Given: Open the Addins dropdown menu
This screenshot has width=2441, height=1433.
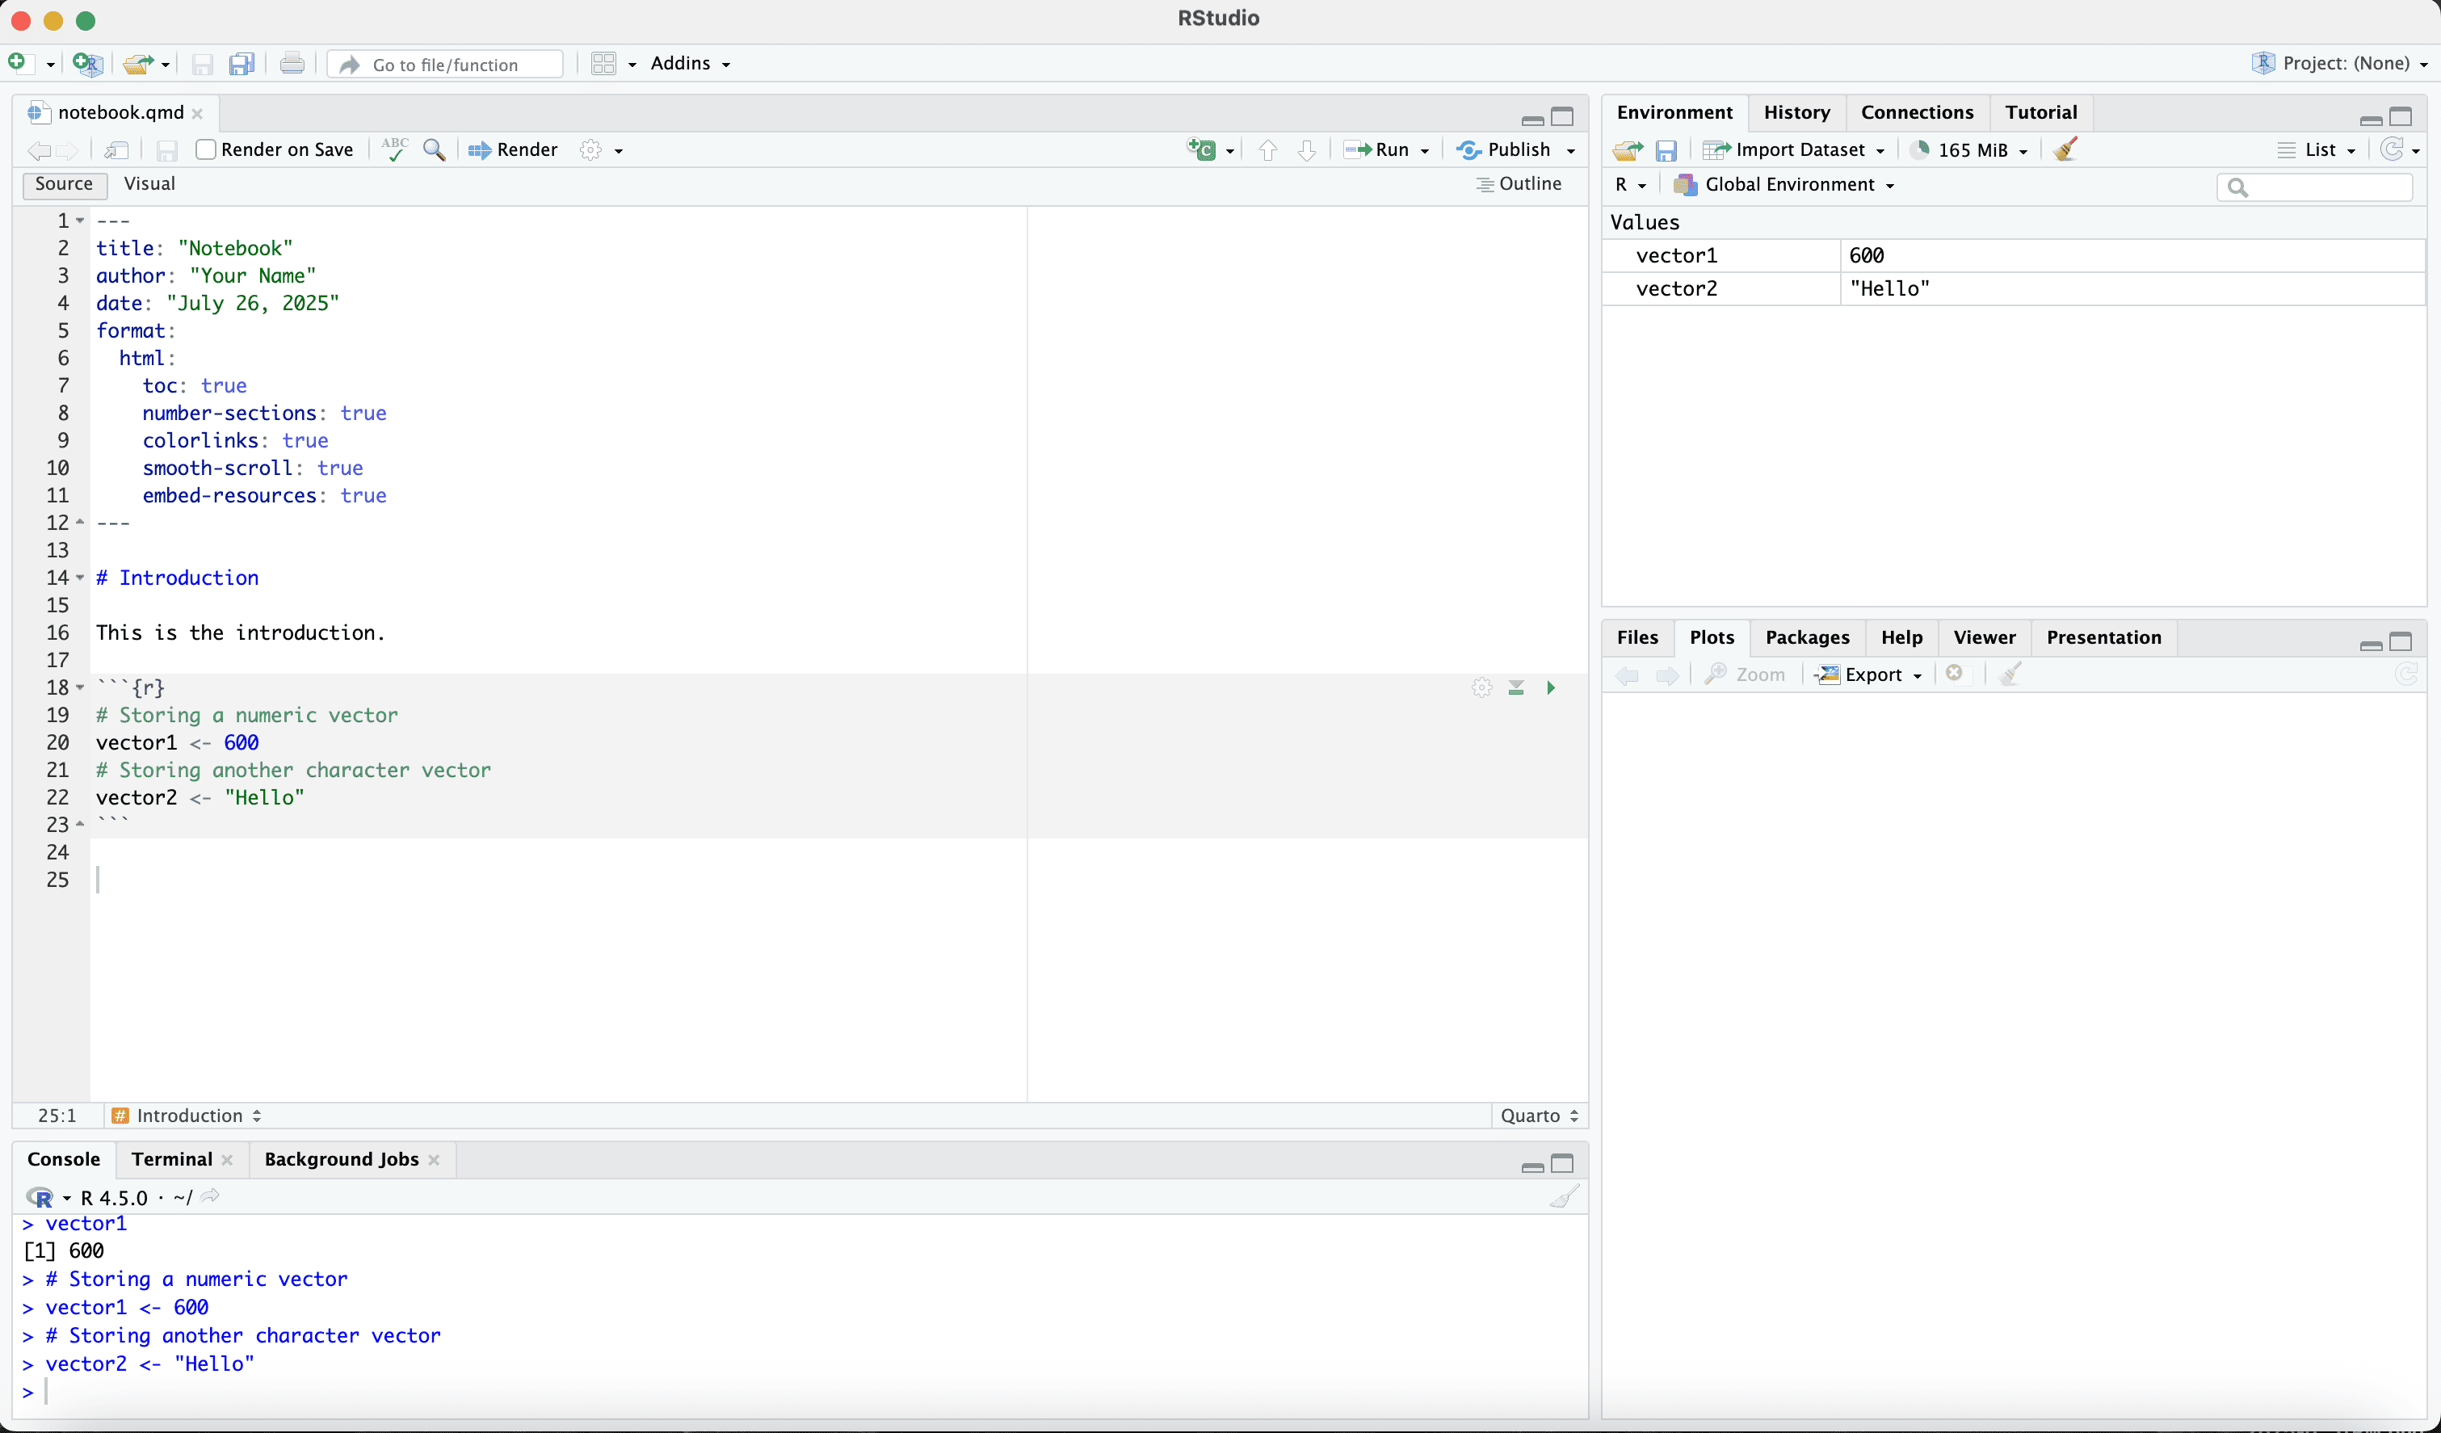Looking at the screenshot, I should pos(690,64).
